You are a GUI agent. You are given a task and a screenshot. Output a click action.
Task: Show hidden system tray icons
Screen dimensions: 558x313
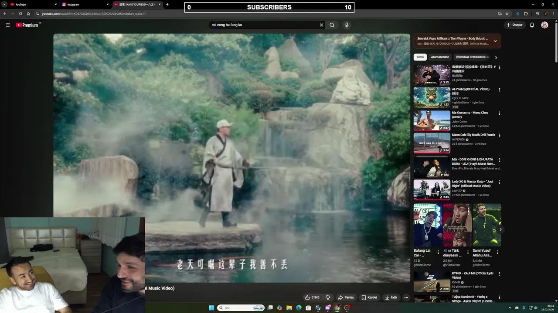tap(510, 308)
